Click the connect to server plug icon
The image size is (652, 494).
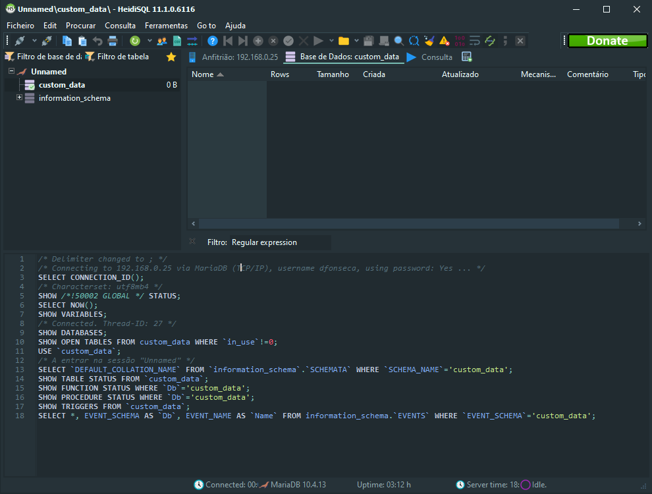20,41
